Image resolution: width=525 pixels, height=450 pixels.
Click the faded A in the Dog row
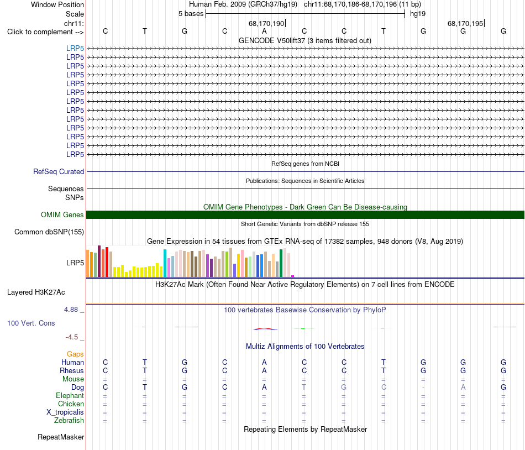463,387
